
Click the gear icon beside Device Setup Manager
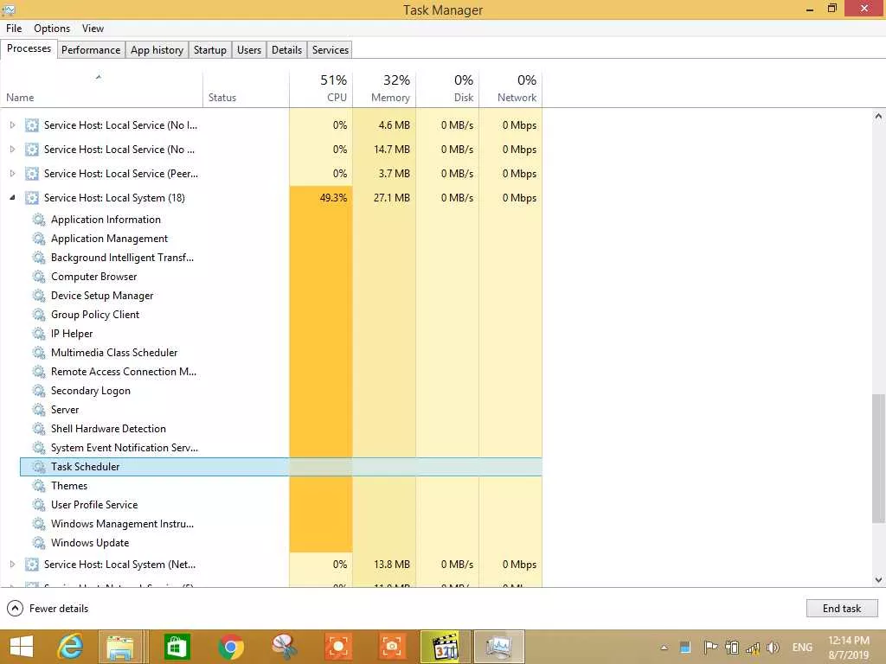[x=38, y=296]
